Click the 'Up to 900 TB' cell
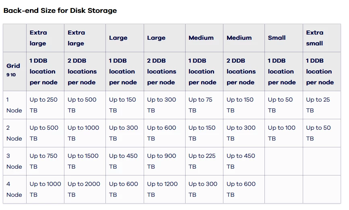Screen dimensions: 349x210 (x=165, y=161)
